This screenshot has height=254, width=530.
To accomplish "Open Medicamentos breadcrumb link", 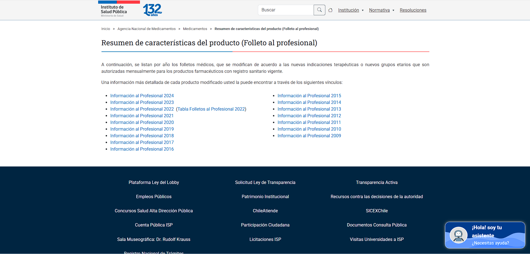I will (x=195, y=29).
